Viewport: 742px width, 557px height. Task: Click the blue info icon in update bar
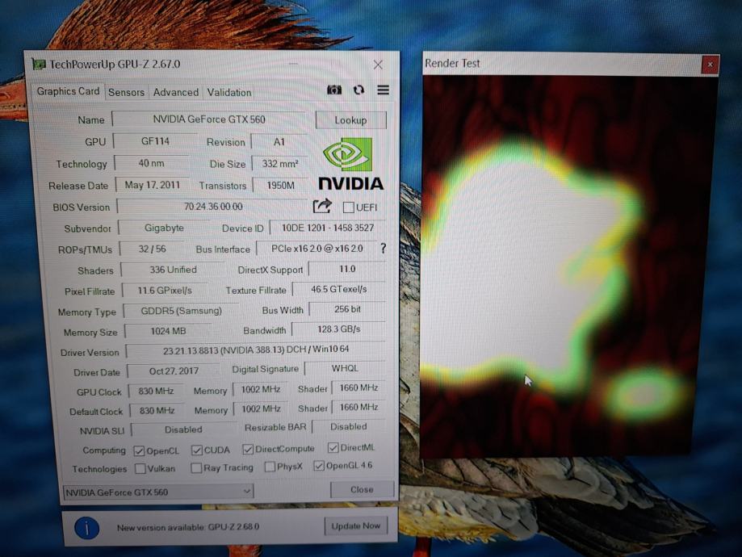[87, 528]
